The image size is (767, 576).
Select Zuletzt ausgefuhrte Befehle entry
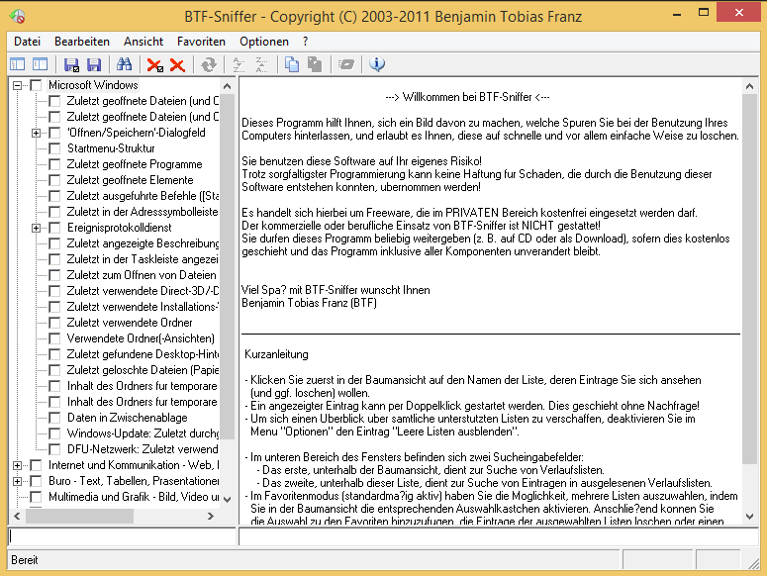[143, 196]
